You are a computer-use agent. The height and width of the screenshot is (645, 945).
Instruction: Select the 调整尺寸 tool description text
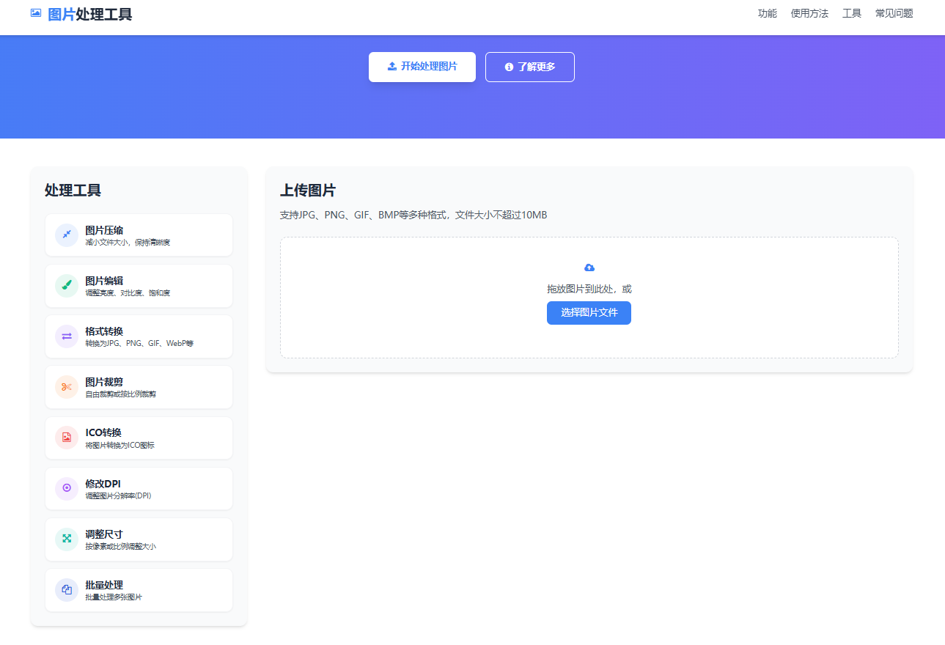pyautogui.click(x=120, y=546)
